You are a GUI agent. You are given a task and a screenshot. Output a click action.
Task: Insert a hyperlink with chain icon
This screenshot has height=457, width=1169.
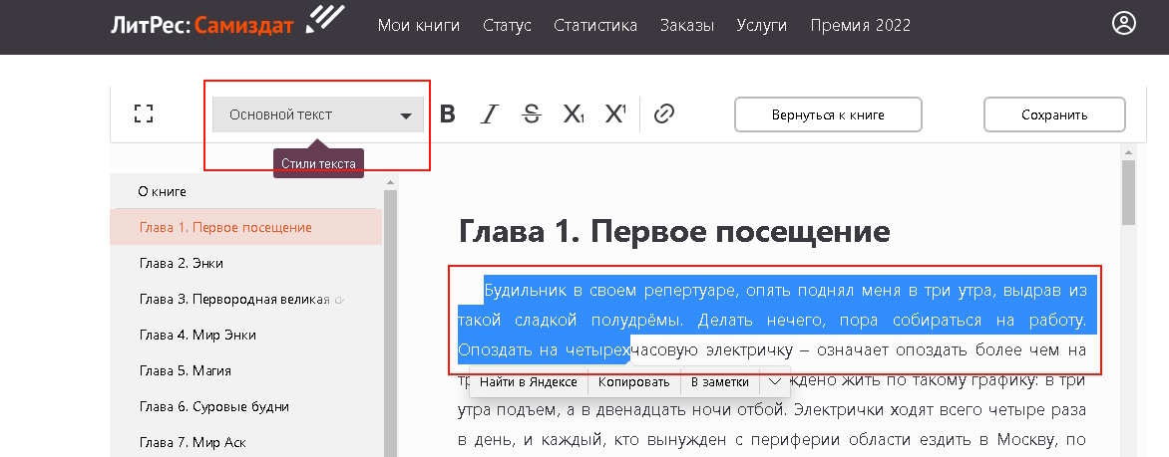pyautogui.click(x=663, y=114)
